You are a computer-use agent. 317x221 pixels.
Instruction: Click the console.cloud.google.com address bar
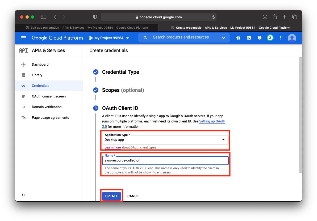158,17
